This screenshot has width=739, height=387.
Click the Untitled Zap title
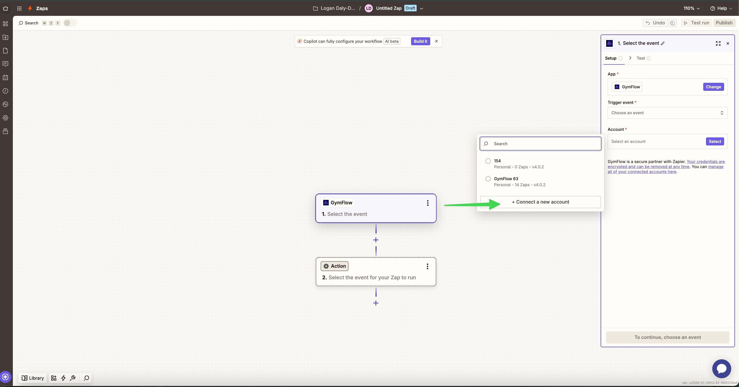(388, 8)
